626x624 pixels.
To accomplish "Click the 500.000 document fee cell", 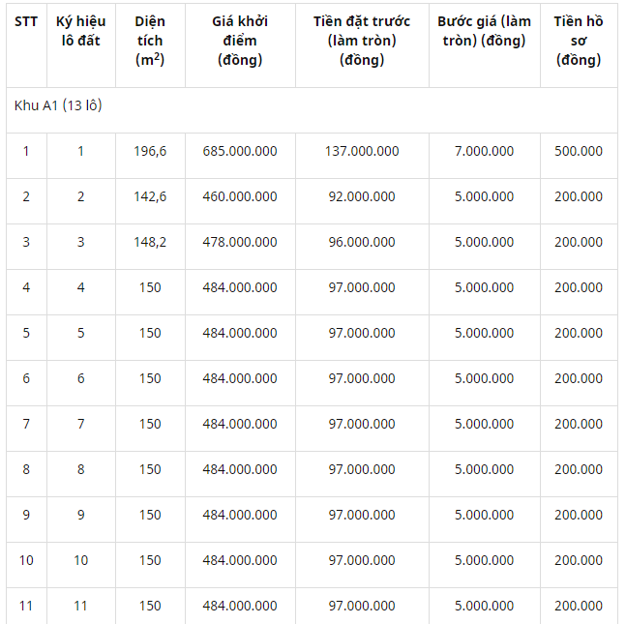I will point(579,151).
